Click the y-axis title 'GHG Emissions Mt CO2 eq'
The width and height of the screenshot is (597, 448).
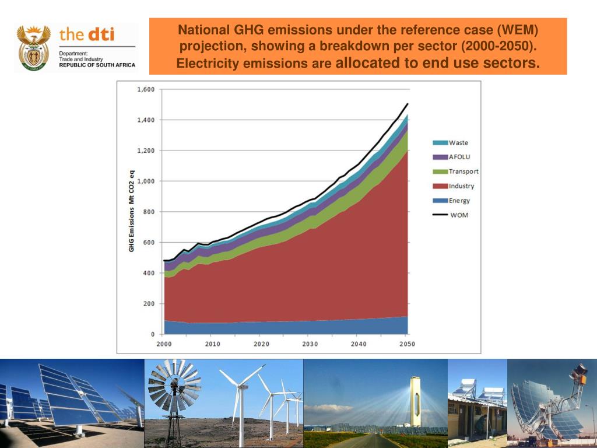tap(131, 211)
